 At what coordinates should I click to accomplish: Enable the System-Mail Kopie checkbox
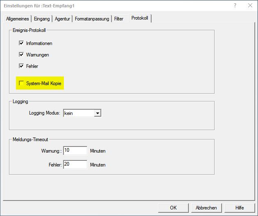click(x=22, y=83)
